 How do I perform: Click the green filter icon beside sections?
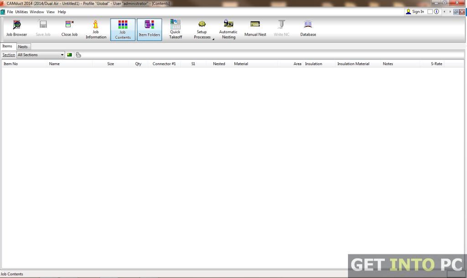pos(69,55)
